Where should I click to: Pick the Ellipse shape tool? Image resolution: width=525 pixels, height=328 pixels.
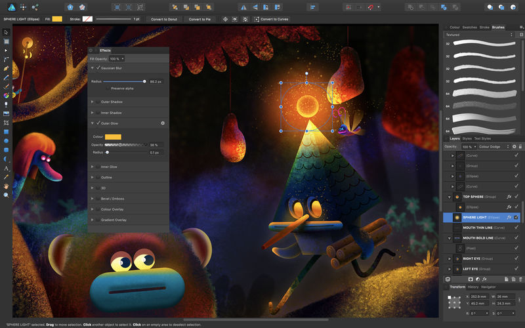click(x=6, y=140)
